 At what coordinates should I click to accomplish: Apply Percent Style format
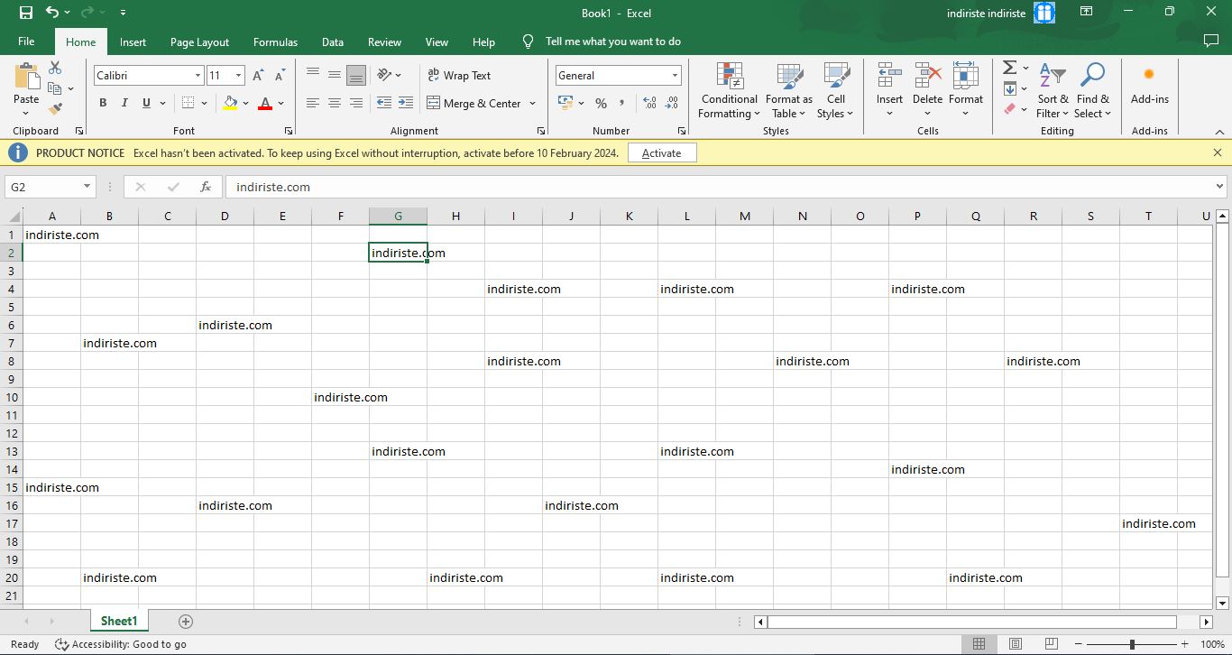click(601, 103)
